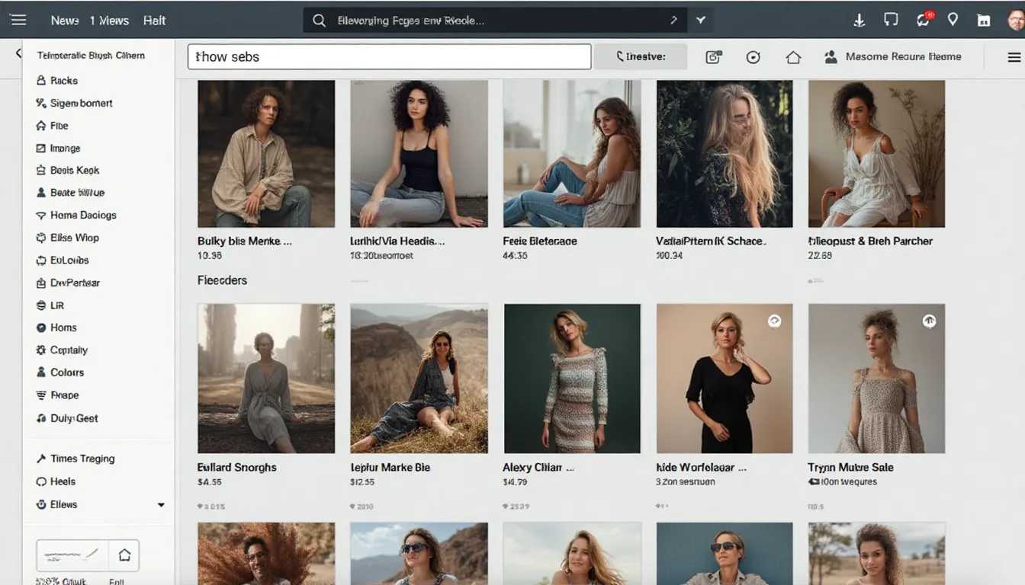Open the hamburger menu in the top bar
Screen dimensions: 1025x585
click(x=18, y=21)
